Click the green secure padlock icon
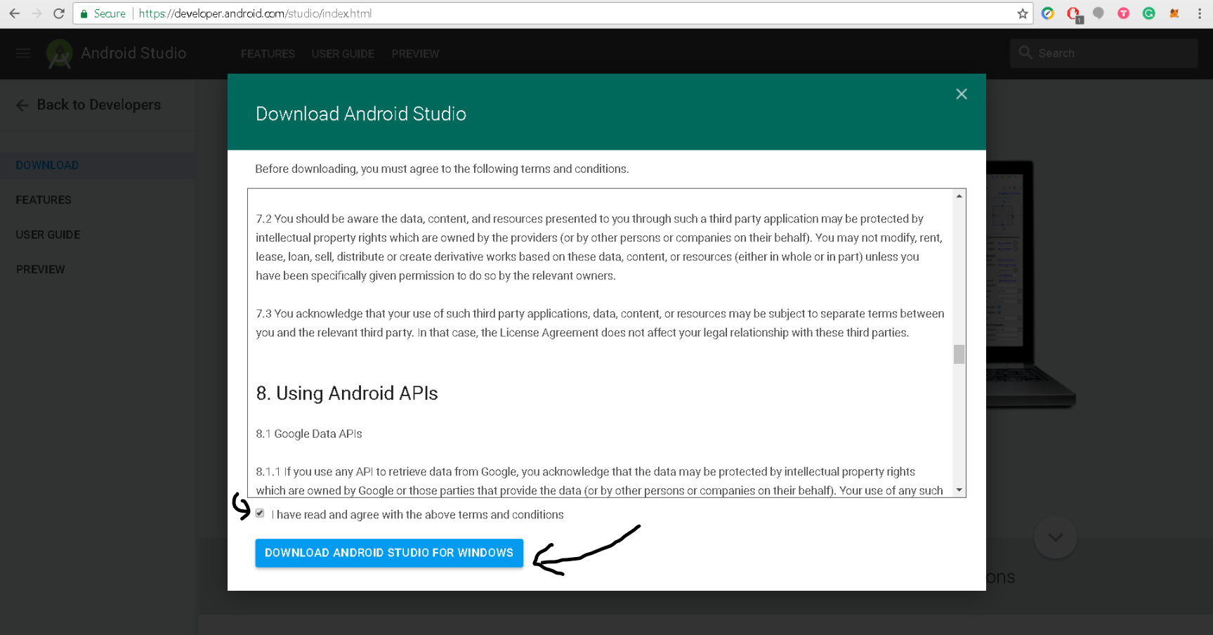1213x635 pixels. (84, 13)
